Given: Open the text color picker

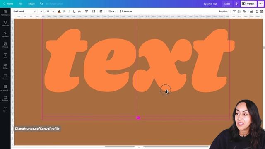Looking at the screenshot, I should pos(59,12).
